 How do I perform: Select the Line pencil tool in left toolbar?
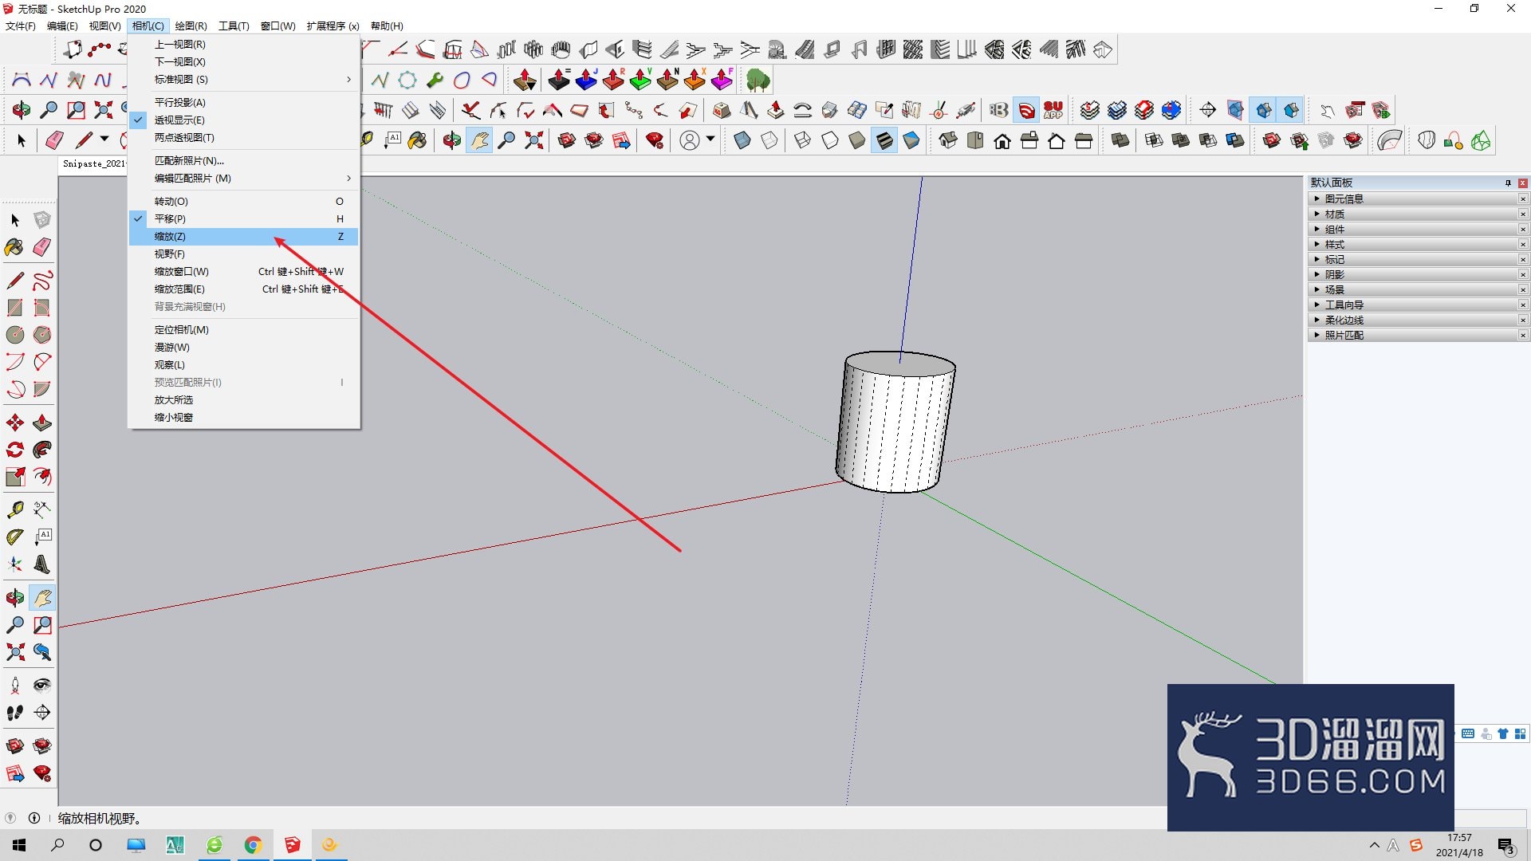15,281
